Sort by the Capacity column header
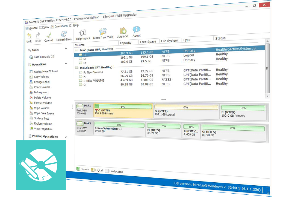Image resolution: width=289 pixels, height=207 pixels. pos(126,43)
